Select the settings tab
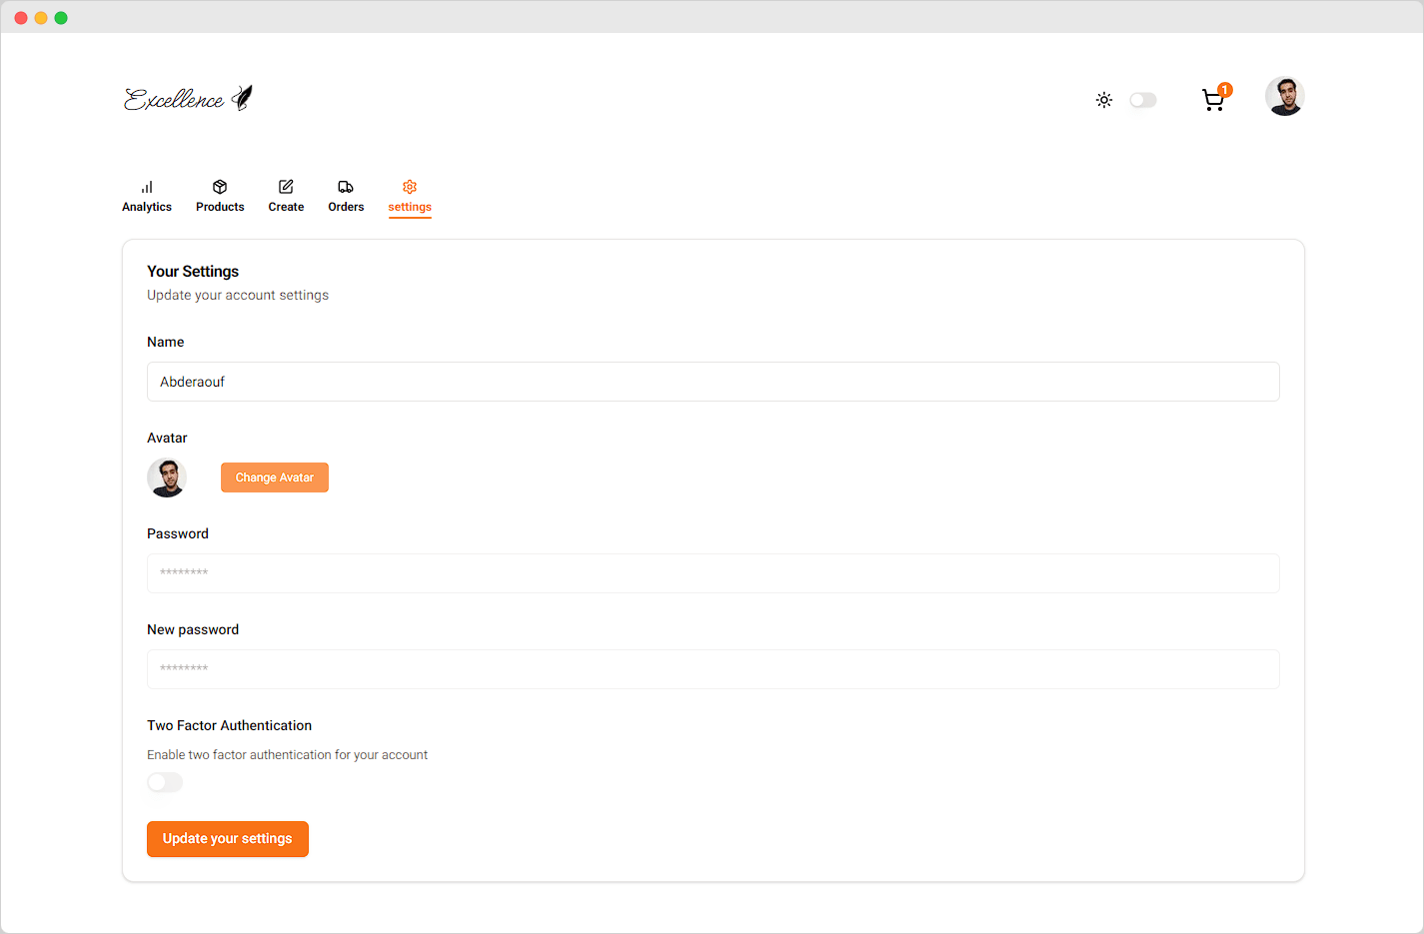Viewport: 1424px width, 934px height. [410, 197]
